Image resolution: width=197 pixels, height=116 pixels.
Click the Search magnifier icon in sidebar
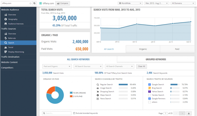click(x=6, y=43)
